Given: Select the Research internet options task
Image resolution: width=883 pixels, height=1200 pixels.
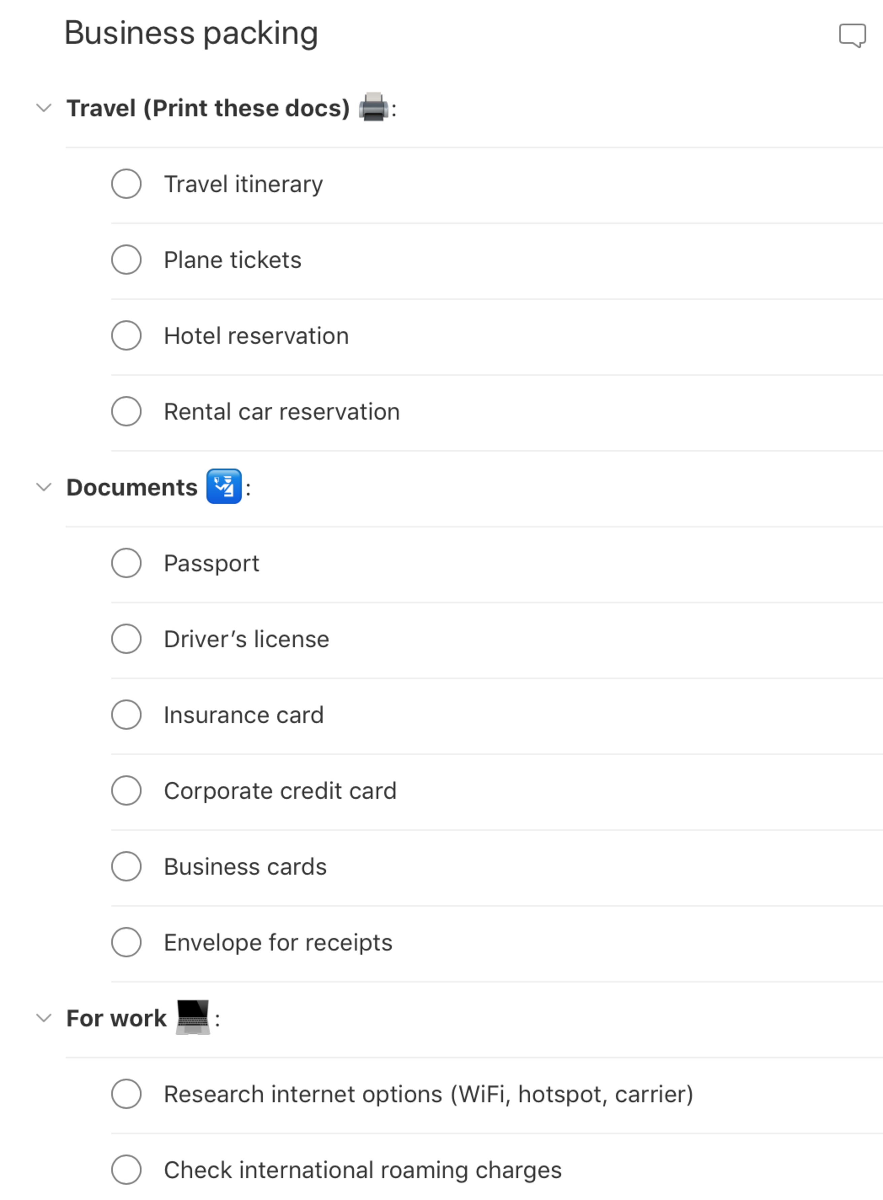Looking at the screenshot, I should pos(428,1094).
